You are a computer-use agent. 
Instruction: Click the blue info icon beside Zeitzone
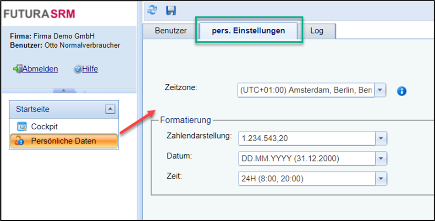(x=402, y=91)
